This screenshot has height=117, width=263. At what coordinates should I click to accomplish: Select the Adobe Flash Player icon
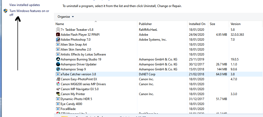(58, 35)
